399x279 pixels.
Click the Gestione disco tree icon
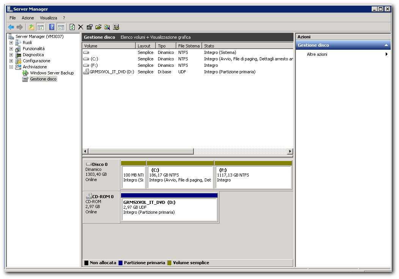click(x=25, y=79)
